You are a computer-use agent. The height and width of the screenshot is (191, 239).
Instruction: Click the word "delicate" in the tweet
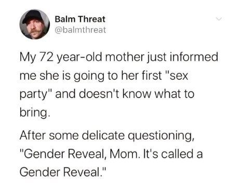(103, 135)
